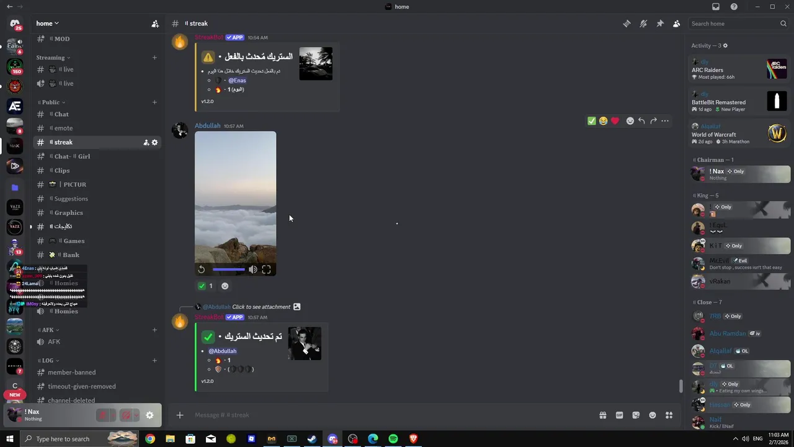The image size is (794, 447).
Task: Replay Abdullah's video clip
Action: [202, 269]
